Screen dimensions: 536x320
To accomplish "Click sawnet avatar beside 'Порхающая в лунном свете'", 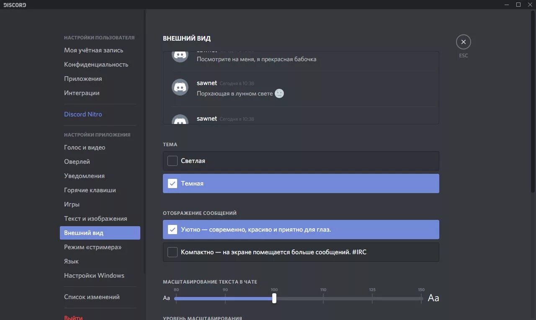I will point(180,87).
